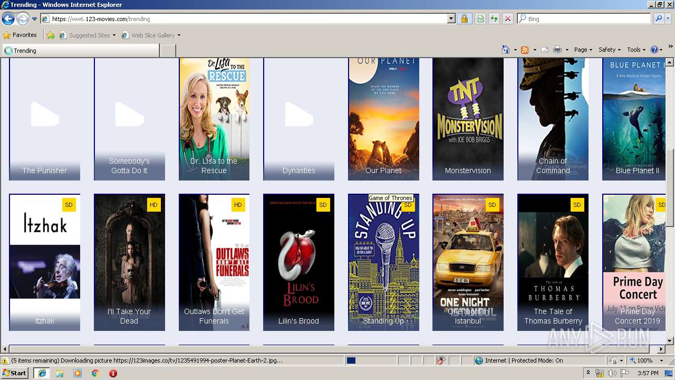Toggle the Compatibility View icon
The height and width of the screenshot is (380, 675).
pos(480,19)
